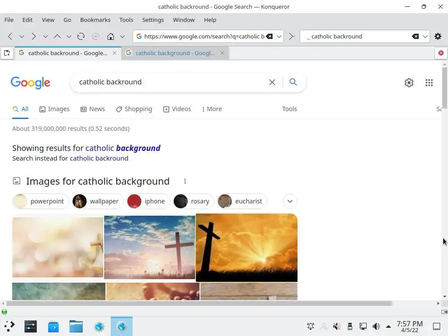Go forward with the toolbar forward arrow
This screenshot has height=336, width=448.
point(34,36)
